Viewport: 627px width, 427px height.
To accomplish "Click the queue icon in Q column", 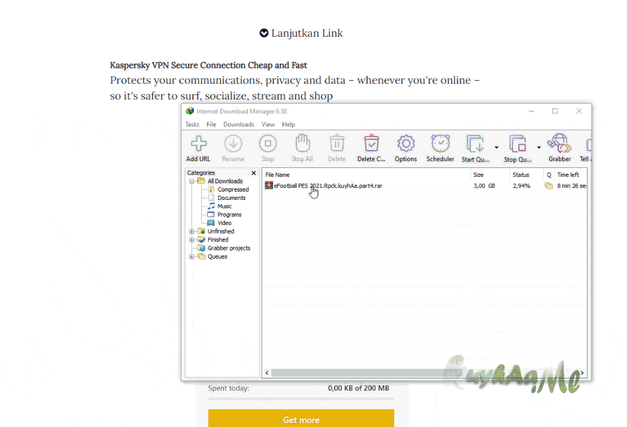I will [x=549, y=186].
